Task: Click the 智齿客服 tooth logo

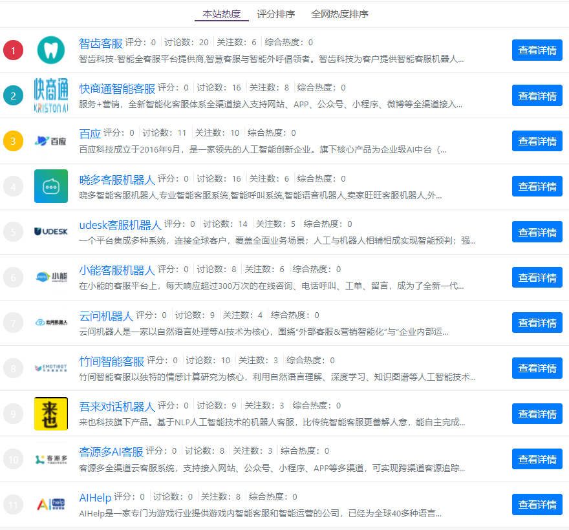Action: (x=51, y=50)
